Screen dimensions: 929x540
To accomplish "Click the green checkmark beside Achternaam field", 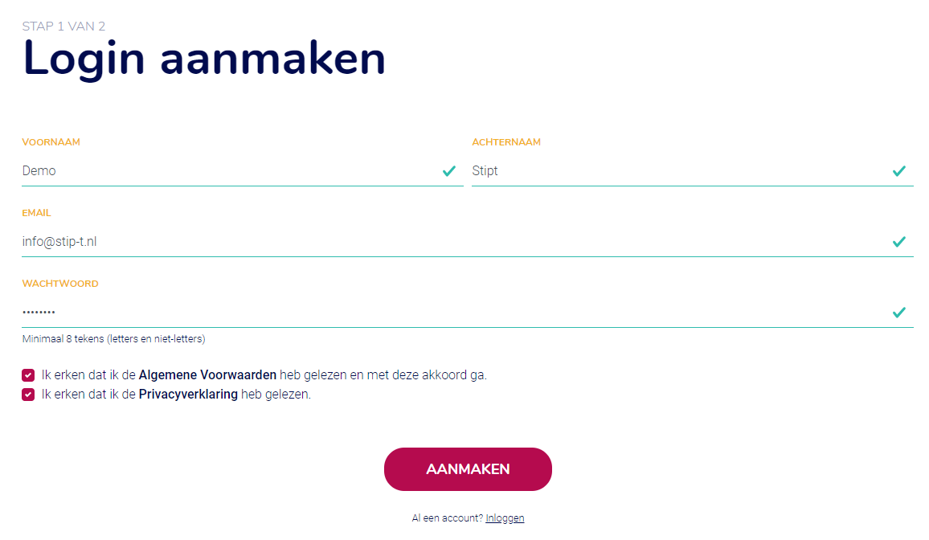I will [x=898, y=170].
